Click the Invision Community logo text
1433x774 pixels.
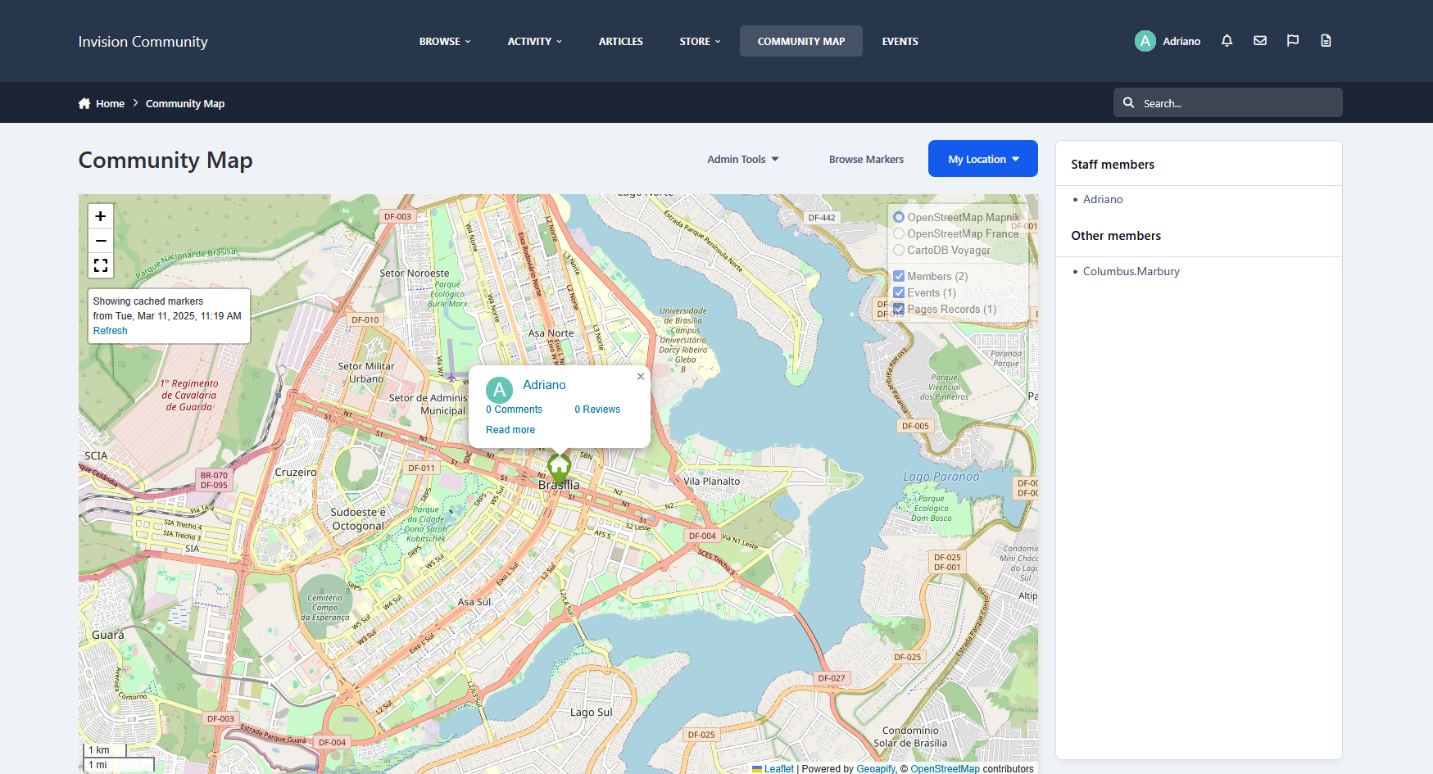[x=143, y=42]
